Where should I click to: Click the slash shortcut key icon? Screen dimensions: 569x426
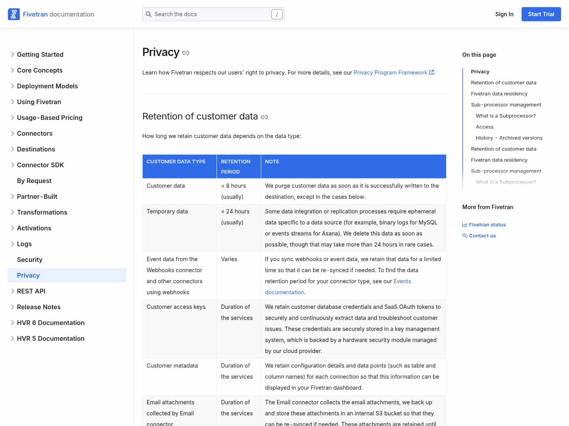[x=277, y=14]
